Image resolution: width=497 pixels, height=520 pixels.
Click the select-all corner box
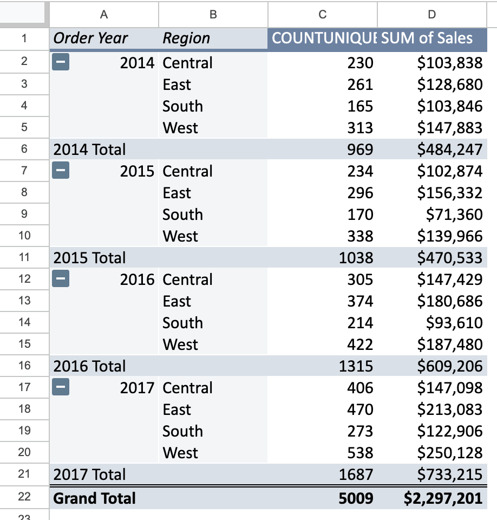[24, 15]
